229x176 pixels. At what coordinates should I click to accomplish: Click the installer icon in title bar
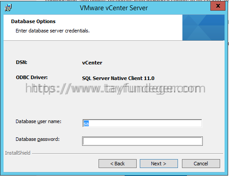pyautogui.click(x=8, y=8)
